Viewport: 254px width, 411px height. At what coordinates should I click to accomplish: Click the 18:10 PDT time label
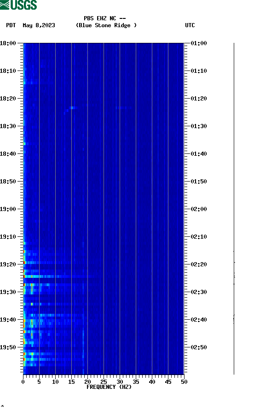8,71
